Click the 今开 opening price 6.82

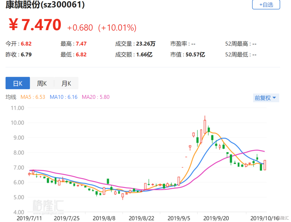[x=26, y=44]
